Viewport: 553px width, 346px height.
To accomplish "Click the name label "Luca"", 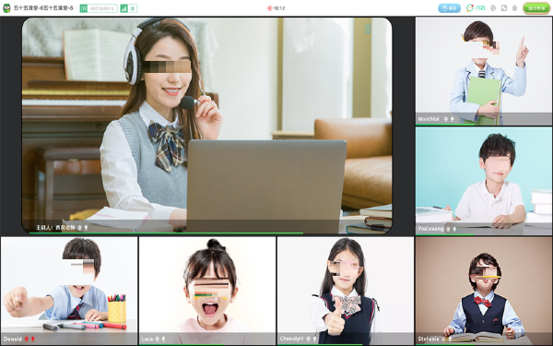I will pyautogui.click(x=147, y=339).
